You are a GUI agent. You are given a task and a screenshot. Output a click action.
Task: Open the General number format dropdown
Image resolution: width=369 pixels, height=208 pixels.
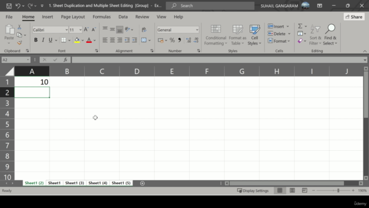pos(197,30)
